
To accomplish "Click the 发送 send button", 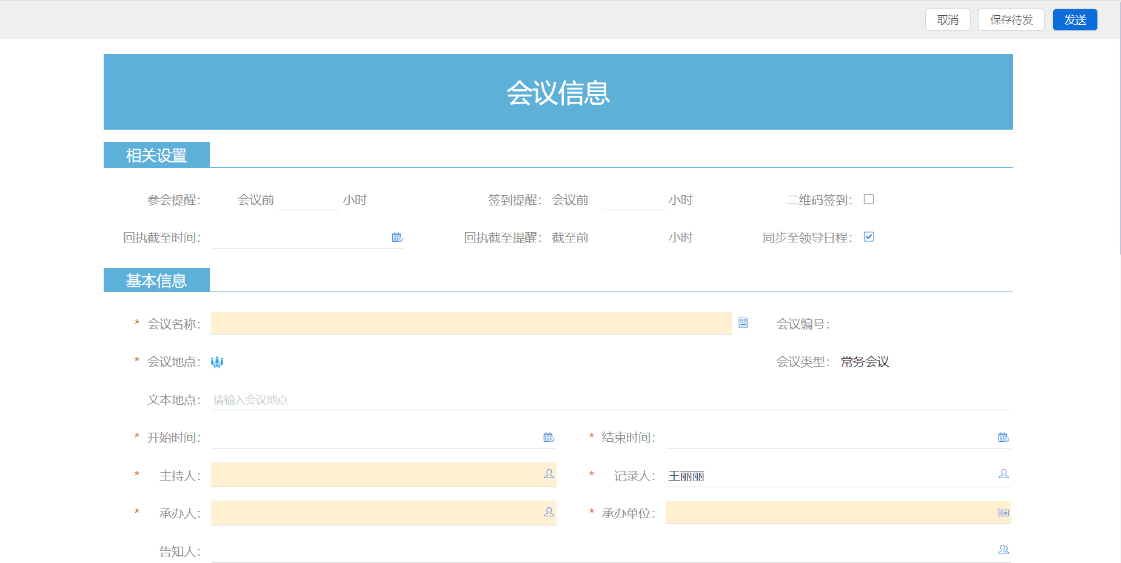I will point(1075,20).
